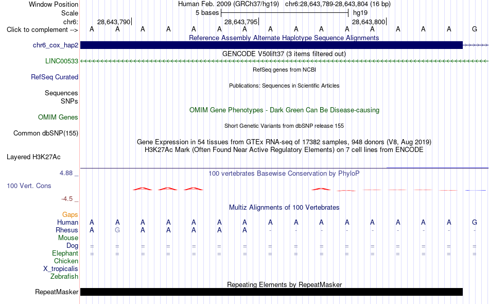Select the Dog alignment row label
489x304 pixels.
pyautogui.click(x=72, y=246)
